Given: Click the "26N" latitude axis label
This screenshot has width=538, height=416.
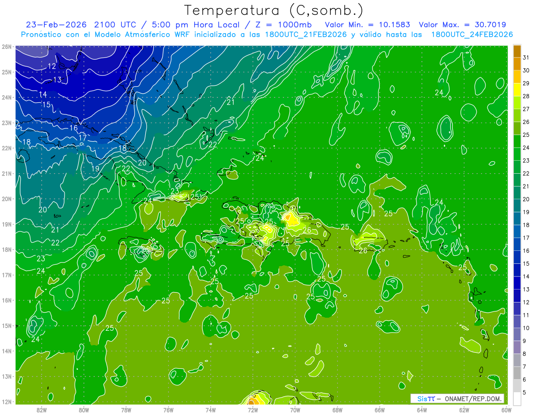Looking at the screenshot, I should point(6,47).
